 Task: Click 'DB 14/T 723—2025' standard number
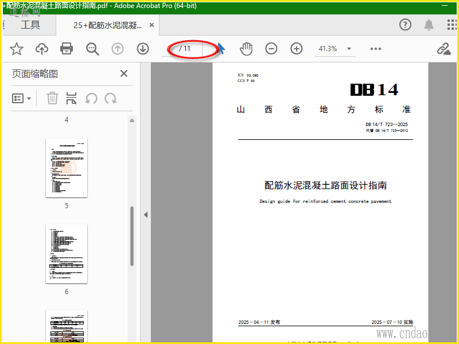pyautogui.click(x=387, y=124)
